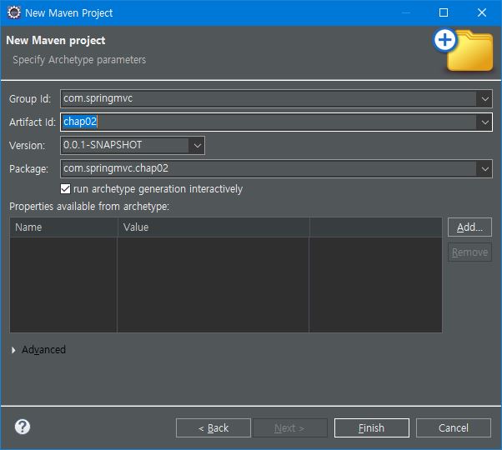Screen dimensions: 502x450
Task: Click the Remove button
Action: coord(469,252)
